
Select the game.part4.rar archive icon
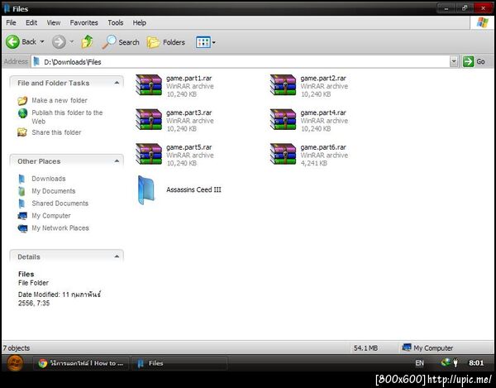[283, 119]
